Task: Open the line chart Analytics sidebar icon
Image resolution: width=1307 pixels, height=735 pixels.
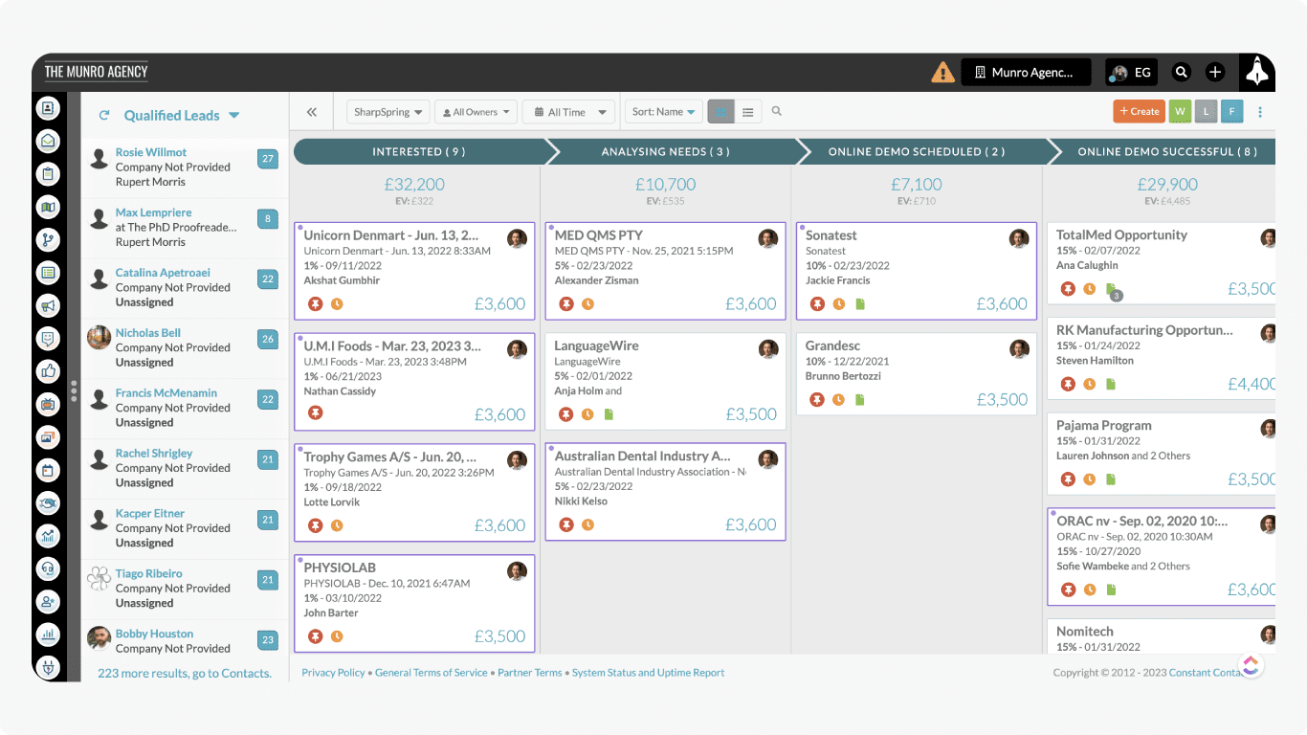Action: [x=48, y=536]
